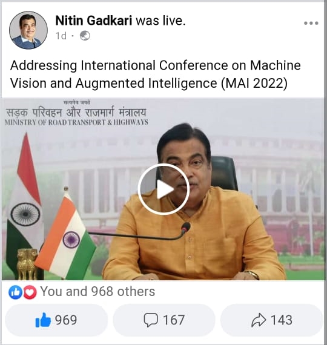The image size is (327, 345).
Task: Click the small Indian desk flag in video
Action: click(65, 237)
